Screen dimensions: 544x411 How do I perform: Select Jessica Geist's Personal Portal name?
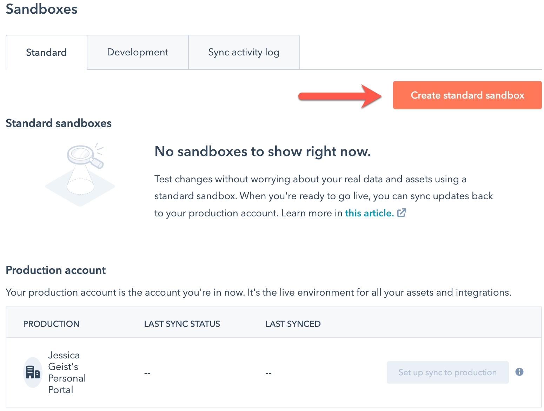tap(67, 372)
